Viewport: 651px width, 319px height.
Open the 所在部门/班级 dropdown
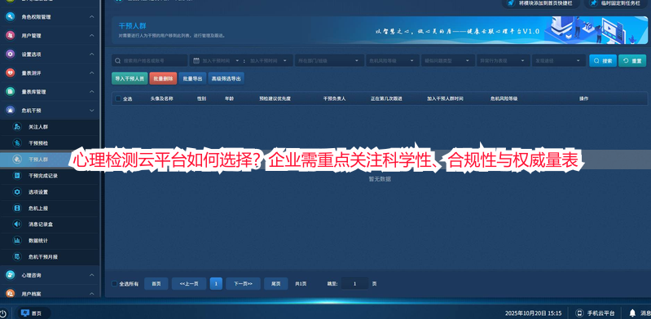coord(329,60)
